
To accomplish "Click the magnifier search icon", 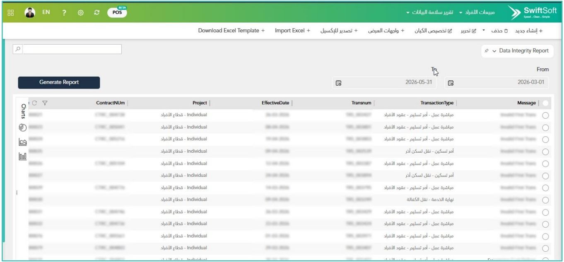I will click(x=18, y=49).
